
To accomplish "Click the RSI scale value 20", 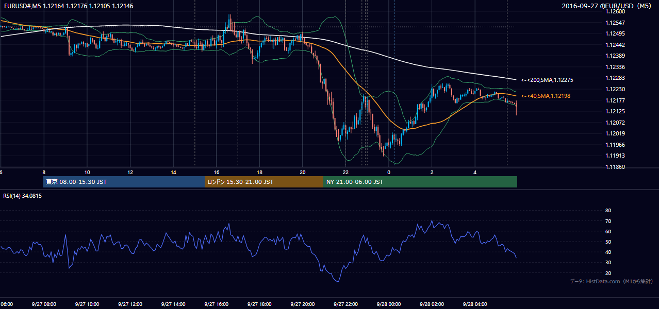I will (608, 273).
